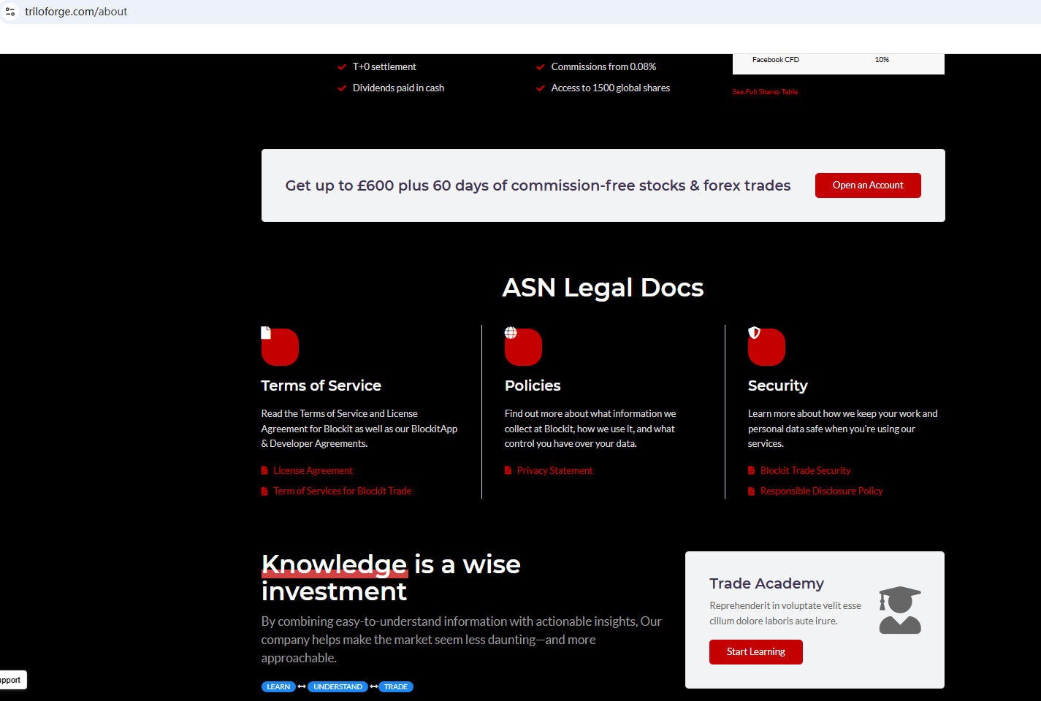Open the License Agreement link
Image resolution: width=1041 pixels, height=701 pixels.
point(313,471)
